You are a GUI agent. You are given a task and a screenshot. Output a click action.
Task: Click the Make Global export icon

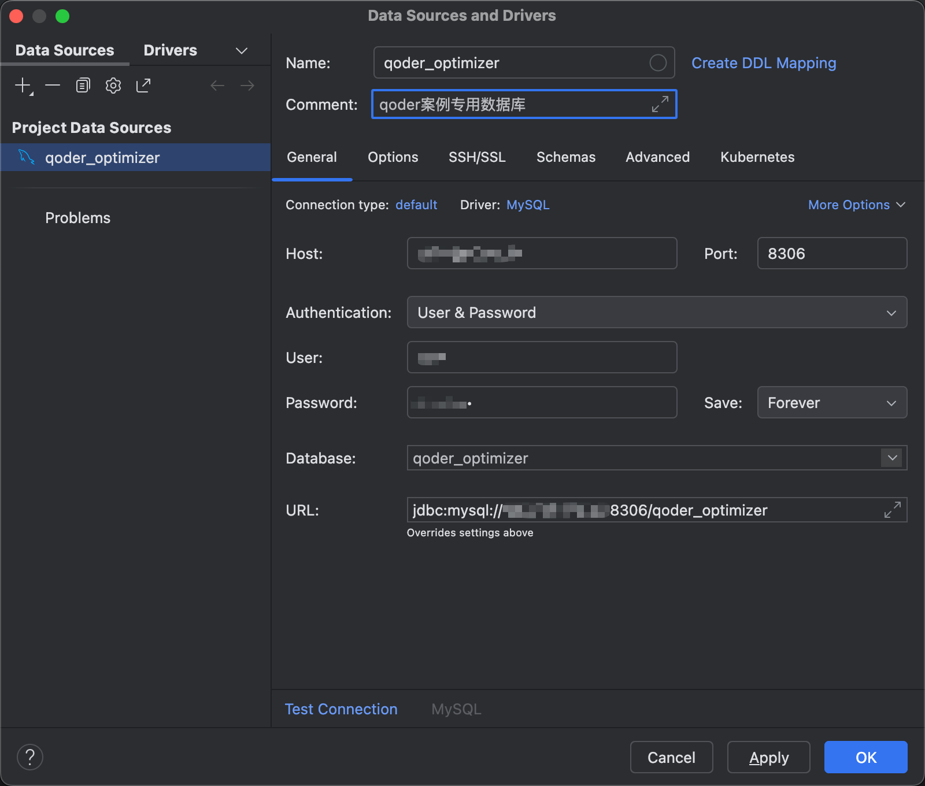143,86
